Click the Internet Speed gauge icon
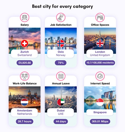The width and height of the screenshot is (125, 132). click(x=100, y=76)
